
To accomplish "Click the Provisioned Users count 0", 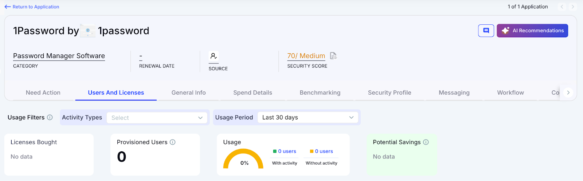I will pos(122,157).
